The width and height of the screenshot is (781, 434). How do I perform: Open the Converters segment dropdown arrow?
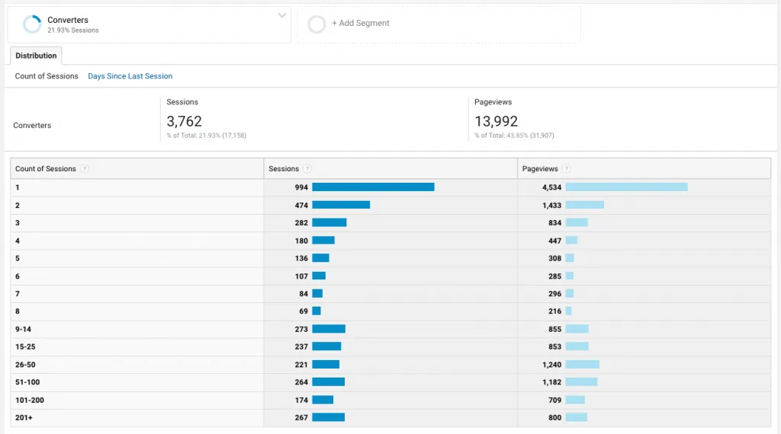(282, 15)
